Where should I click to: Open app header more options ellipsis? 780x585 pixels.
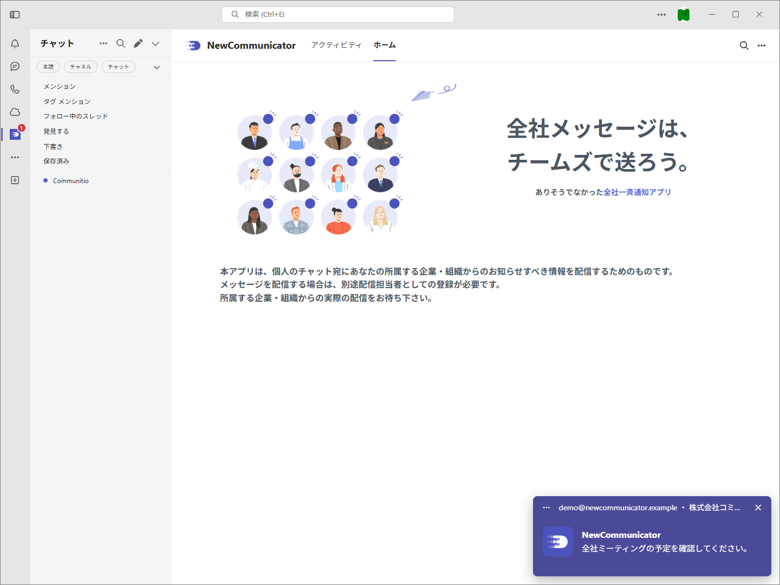762,45
